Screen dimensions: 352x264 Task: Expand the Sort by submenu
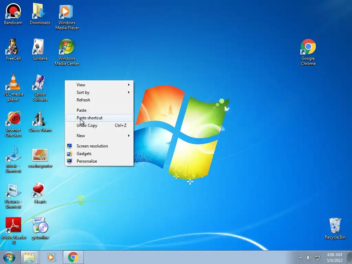click(x=99, y=92)
